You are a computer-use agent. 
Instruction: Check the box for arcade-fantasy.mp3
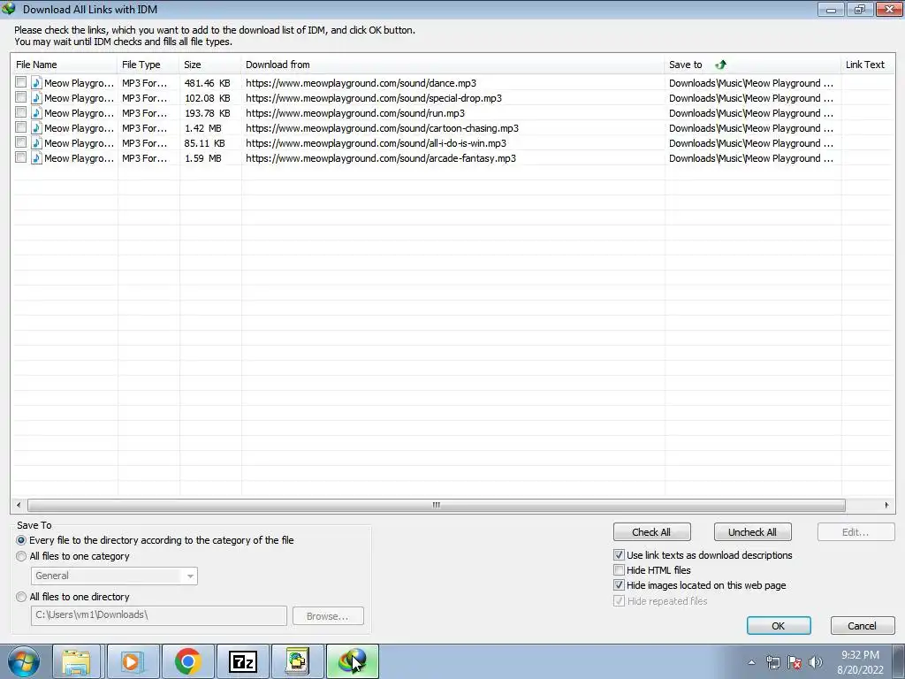pos(21,157)
